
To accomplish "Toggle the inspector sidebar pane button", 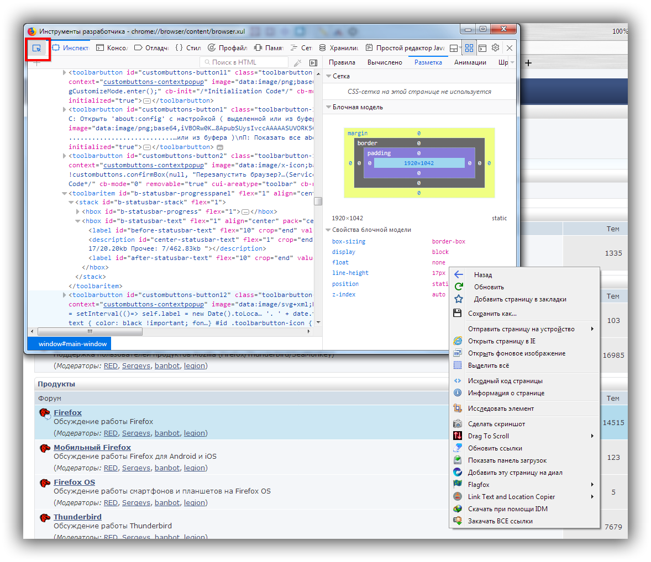I will [x=313, y=63].
